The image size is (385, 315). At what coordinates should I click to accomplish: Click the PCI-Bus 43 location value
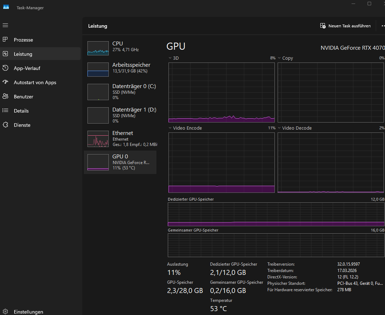[x=360, y=283]
